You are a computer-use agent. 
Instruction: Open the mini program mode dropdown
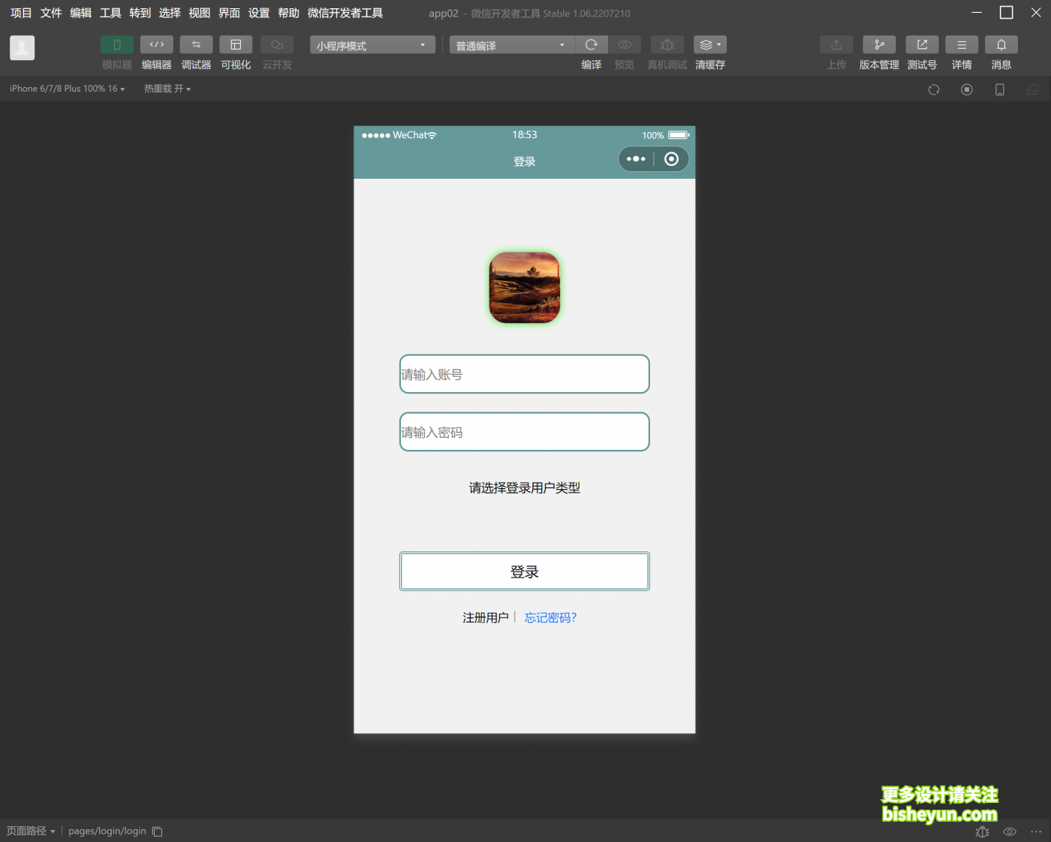(372, 46)
